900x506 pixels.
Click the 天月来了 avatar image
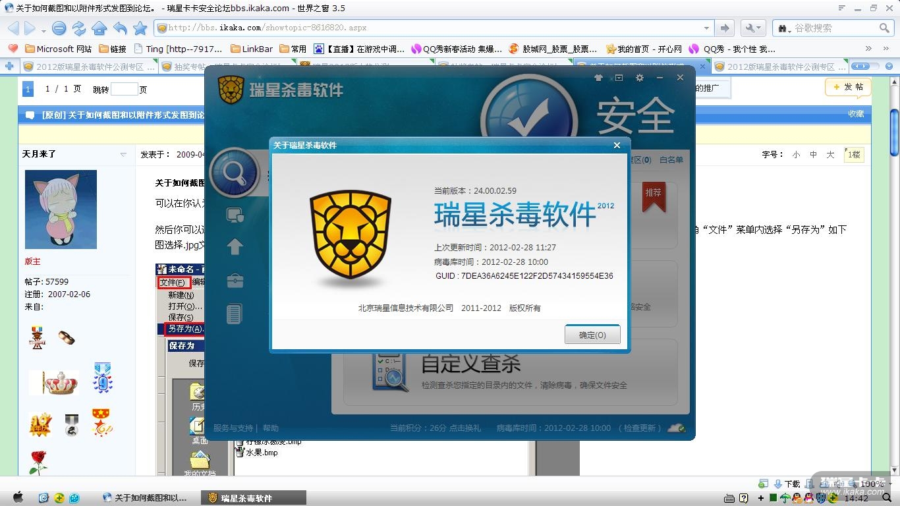tap(61, 210)
